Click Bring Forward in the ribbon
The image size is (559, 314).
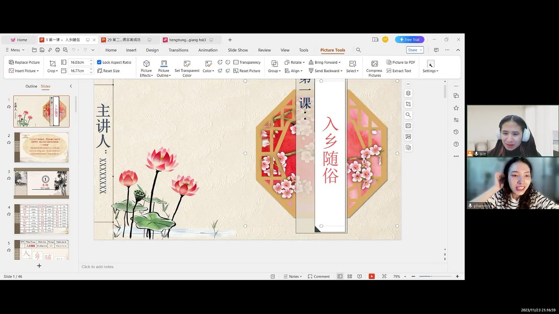point(324,62)
